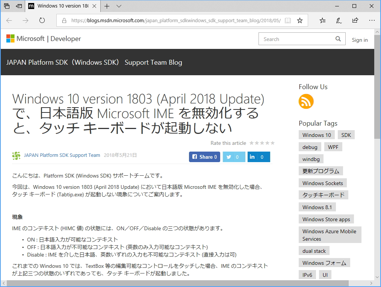Tweet the article via the Twitter button
The height and width of the screenshot is (287, 381).
coord(234,157)
